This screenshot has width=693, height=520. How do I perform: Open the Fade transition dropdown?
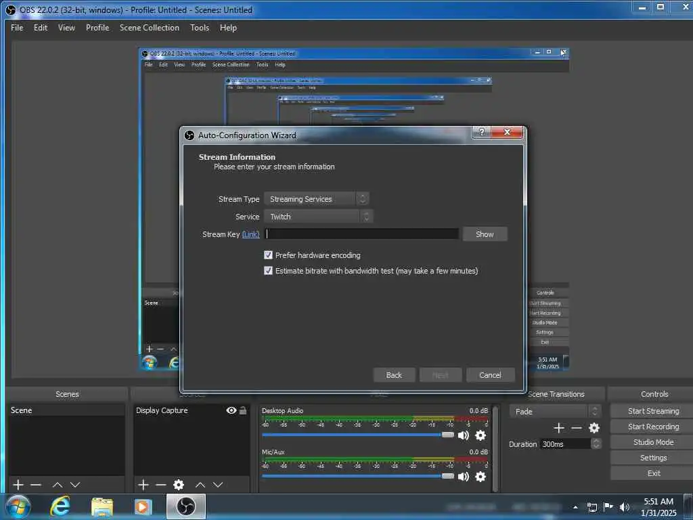pyautogui.click(x=555, y=411)
